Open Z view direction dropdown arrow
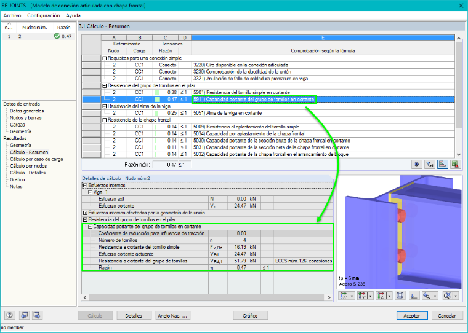 pos(390,296)
